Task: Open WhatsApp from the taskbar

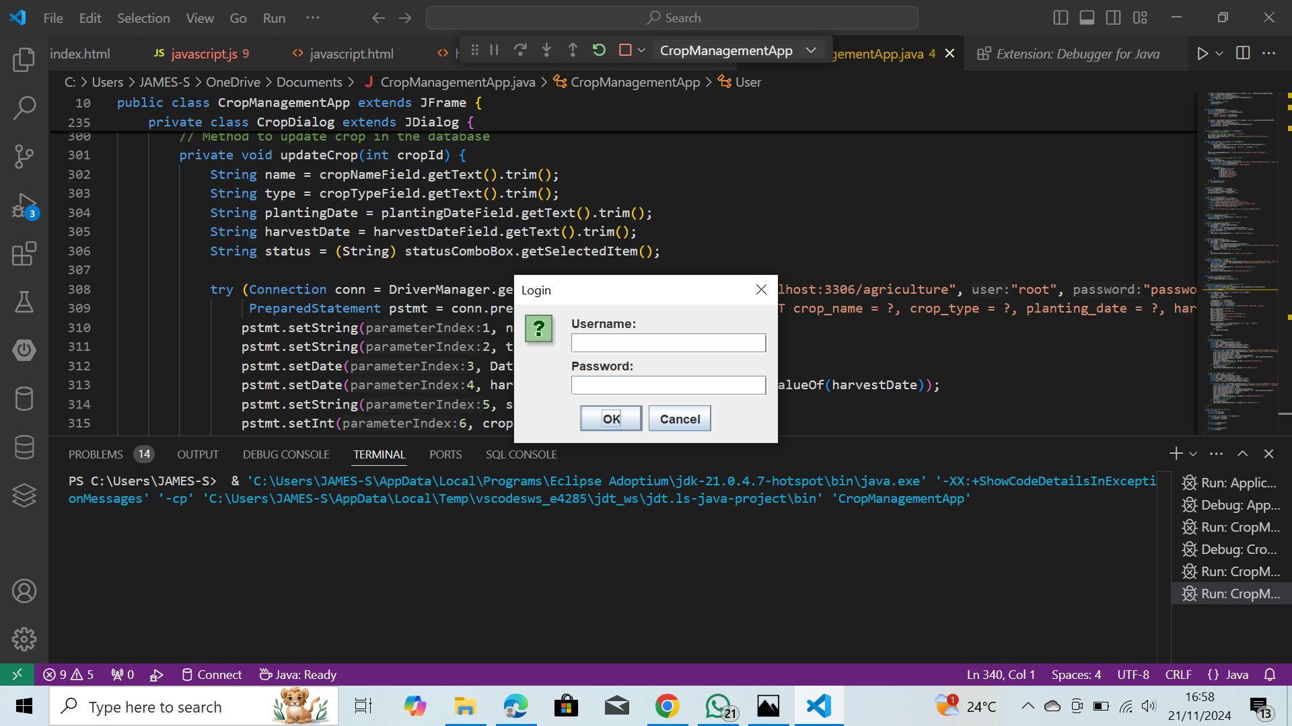Action: point(717,706)
